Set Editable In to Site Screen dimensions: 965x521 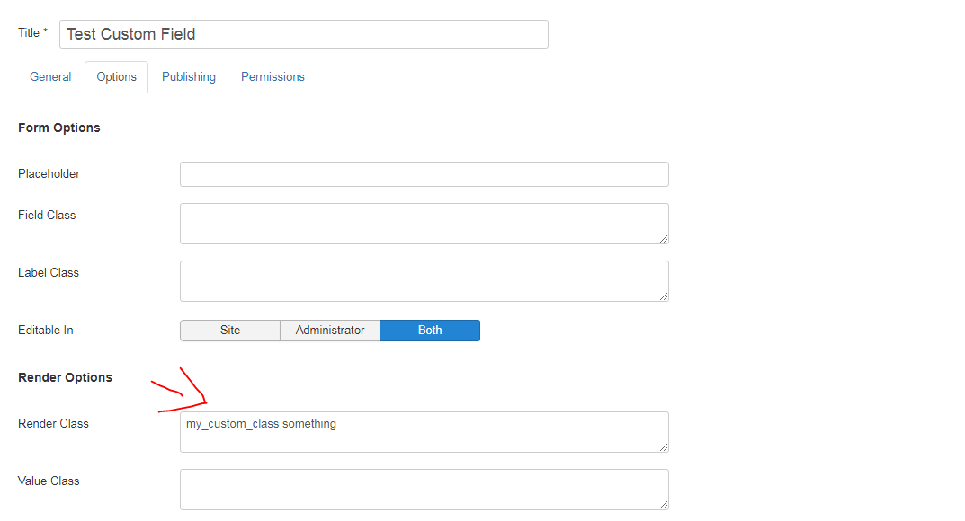click(230, 331)
